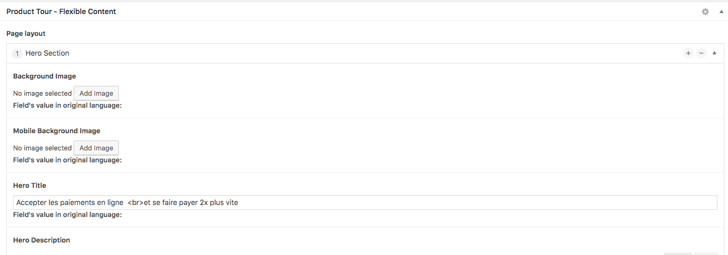Open the field group settings gear
Image resolution: width=728 pixels, height=255 pixels.
point(706,11)
